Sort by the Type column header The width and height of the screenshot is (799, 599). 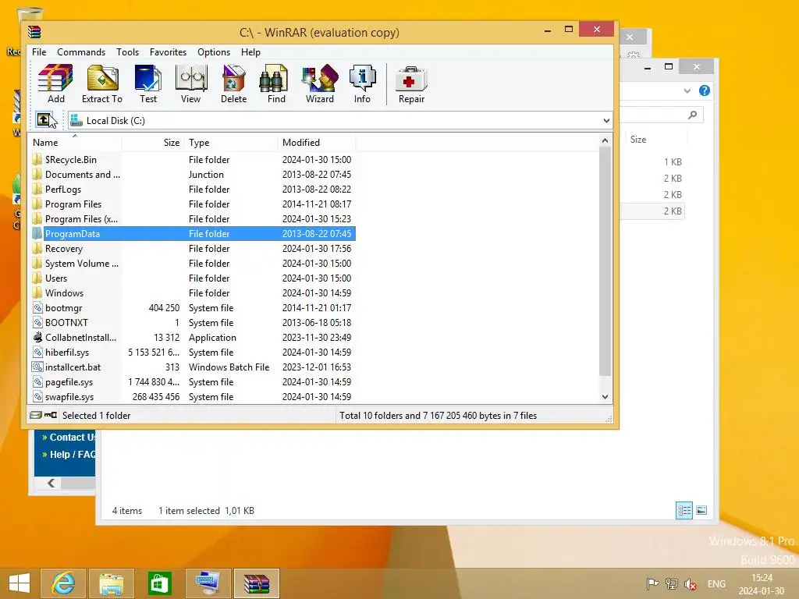click(x=230, y=142)
